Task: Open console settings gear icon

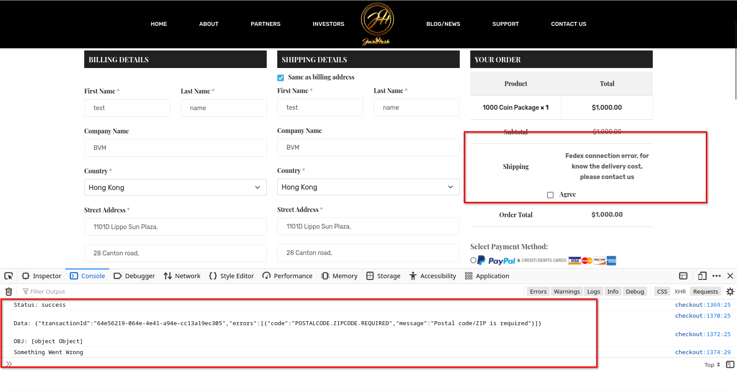Action: pos(730,291)
